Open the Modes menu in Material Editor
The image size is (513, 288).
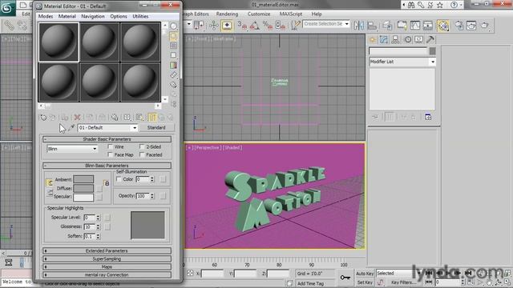(x=46, y=16)
